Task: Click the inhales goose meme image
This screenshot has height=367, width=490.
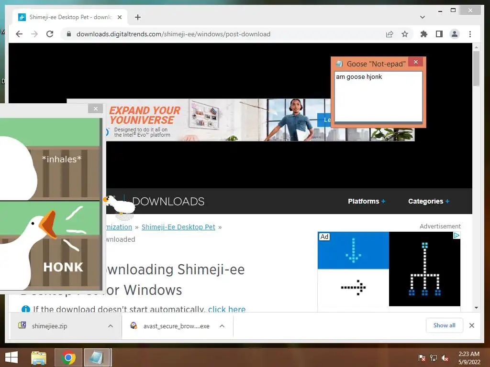Action: click(51, 159)
